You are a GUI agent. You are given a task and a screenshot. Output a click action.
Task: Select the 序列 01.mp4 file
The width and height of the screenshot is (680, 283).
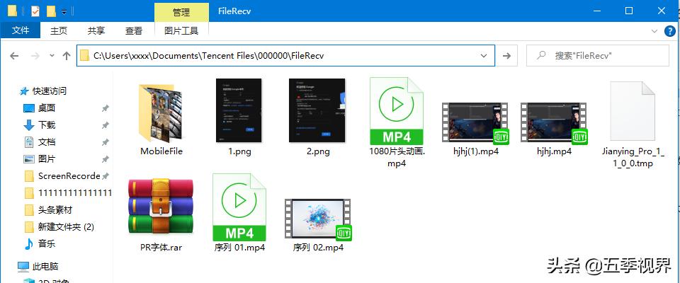[239, 207]
